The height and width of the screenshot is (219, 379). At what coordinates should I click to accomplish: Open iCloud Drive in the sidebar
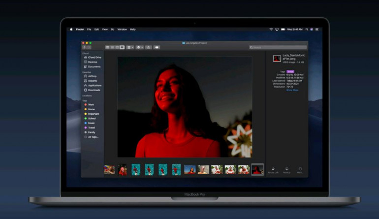click(x=94, y=58)
